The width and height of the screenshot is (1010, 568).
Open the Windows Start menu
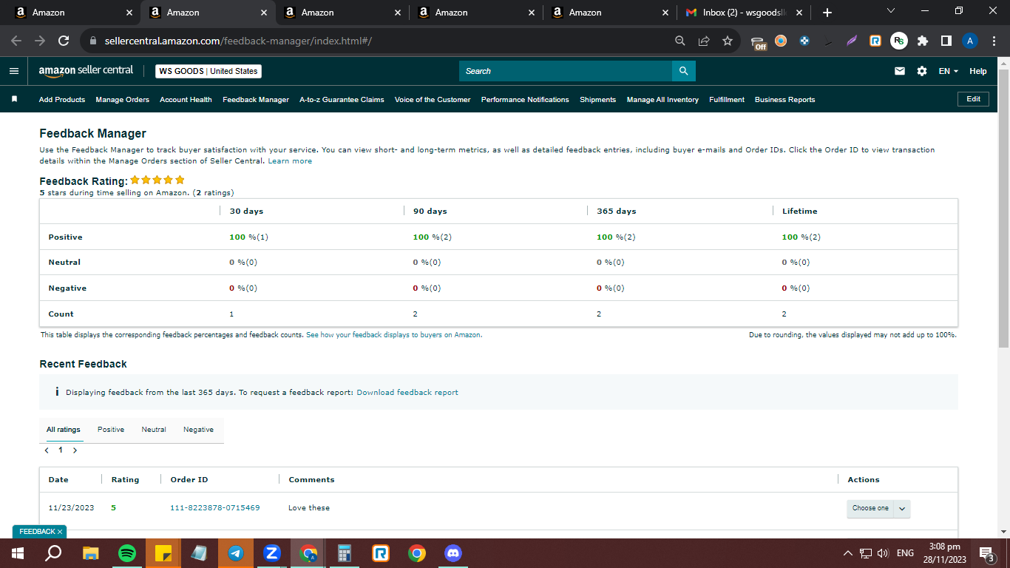[x=18, y=553]
